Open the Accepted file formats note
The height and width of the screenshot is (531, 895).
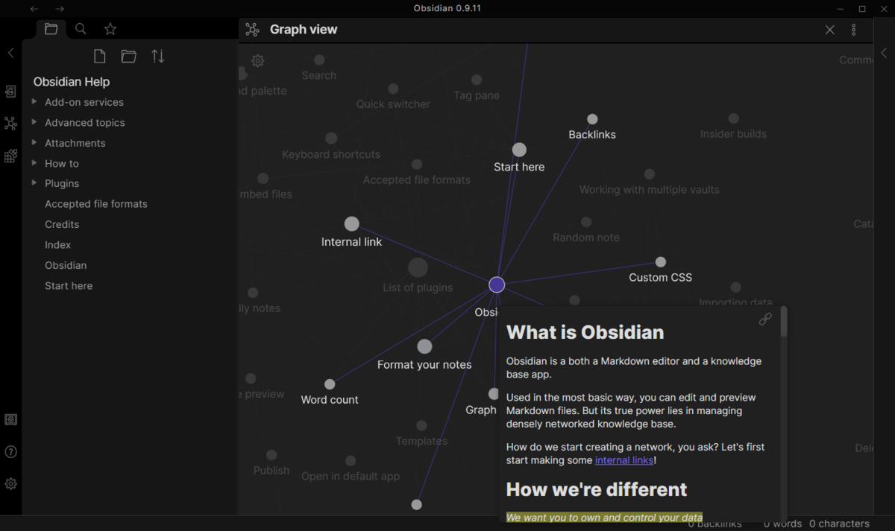point(96,204)
